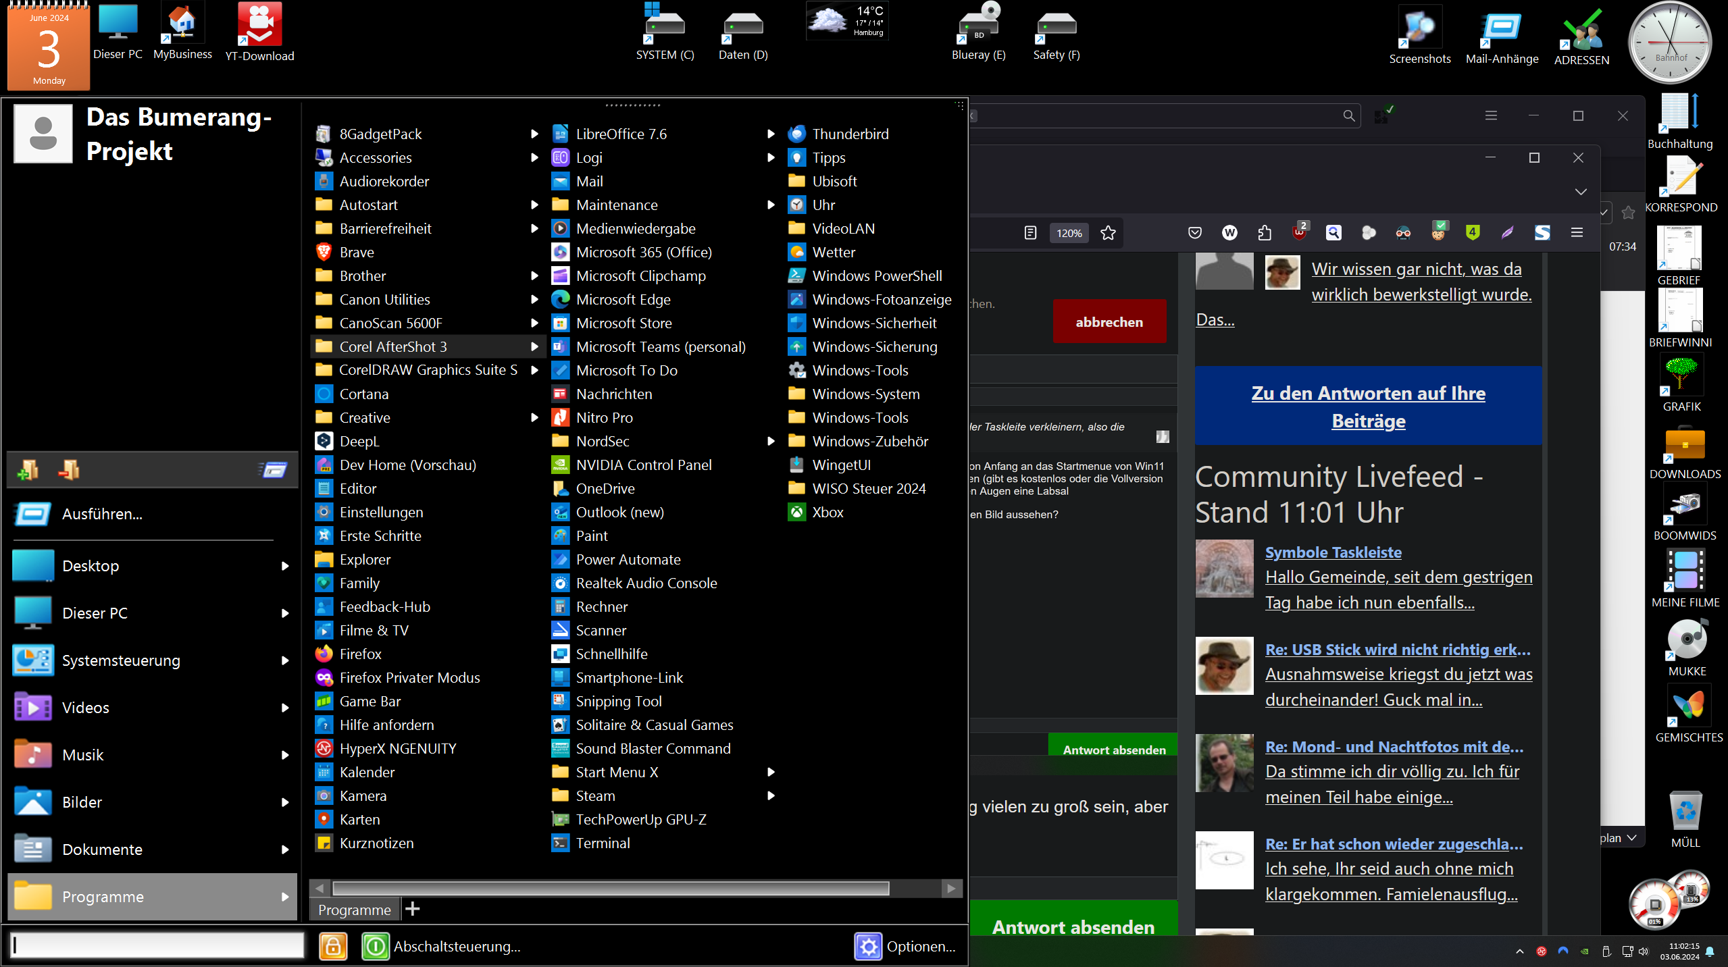
Task: Open Re: Mond- und Nachtfotos link
Action: coord(1394,747)
